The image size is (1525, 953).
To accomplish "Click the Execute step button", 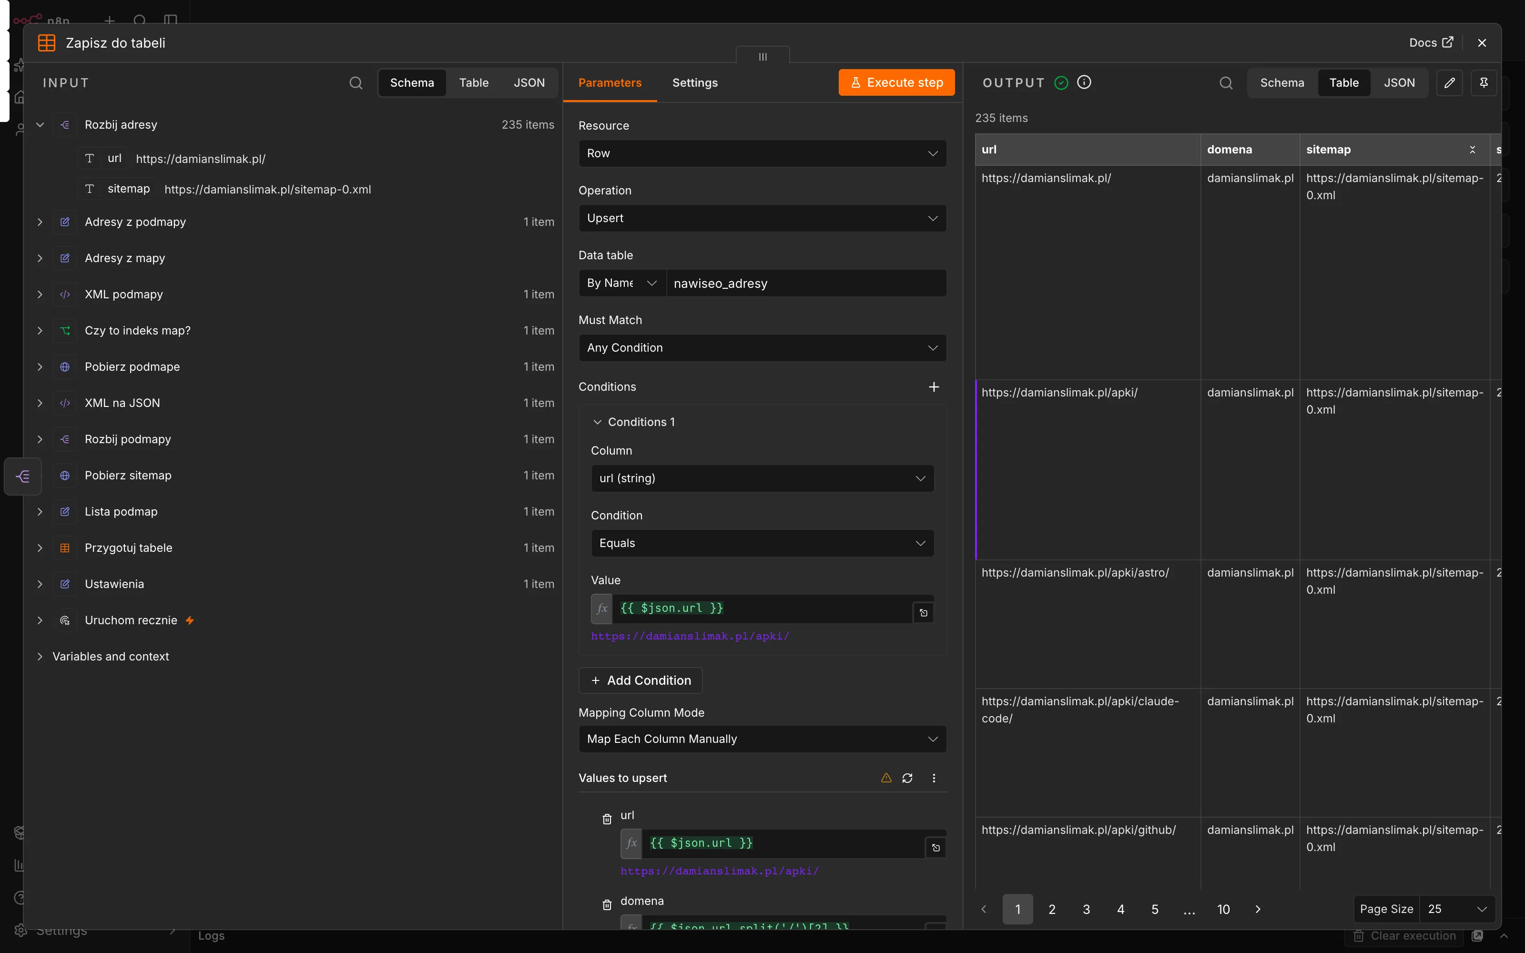I will click(x=896, y=82).
